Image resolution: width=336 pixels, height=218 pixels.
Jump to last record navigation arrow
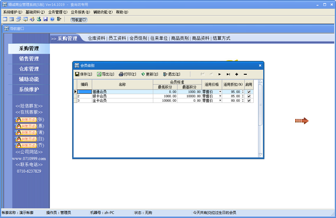pos(228,74)
